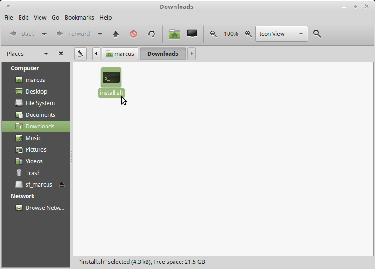
Task: Open Browse Network in the sidebar
Action: pos(36,208)
